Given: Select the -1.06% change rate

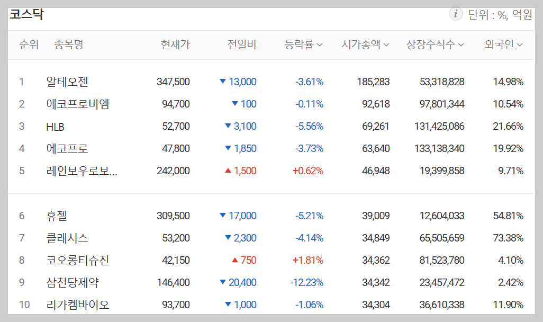Looking at the screenshot, I should click(x=309, y=305).
